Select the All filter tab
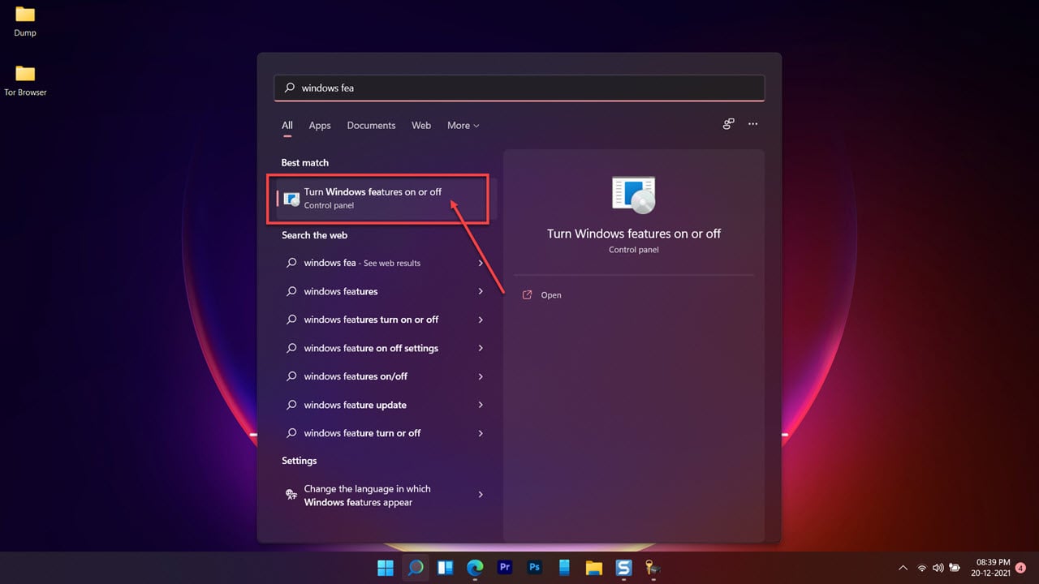The image size is (1039, 584). tap(287, 126)
